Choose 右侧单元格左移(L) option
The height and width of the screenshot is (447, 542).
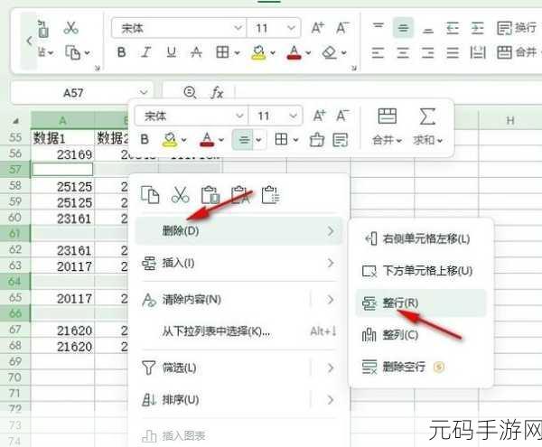(421, 238)
